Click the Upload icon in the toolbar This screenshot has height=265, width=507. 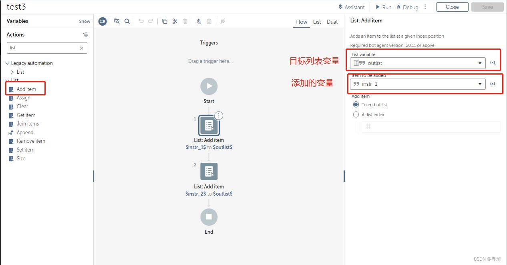point(199,21)
